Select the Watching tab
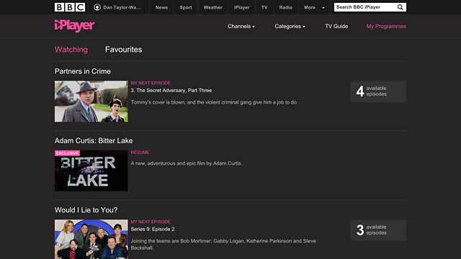 (x=71, y=50)
